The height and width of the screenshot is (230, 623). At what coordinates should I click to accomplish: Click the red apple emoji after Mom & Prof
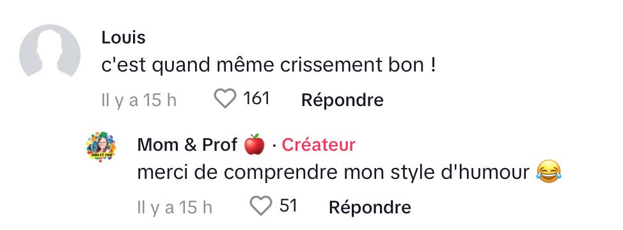[x=255, y=144]
